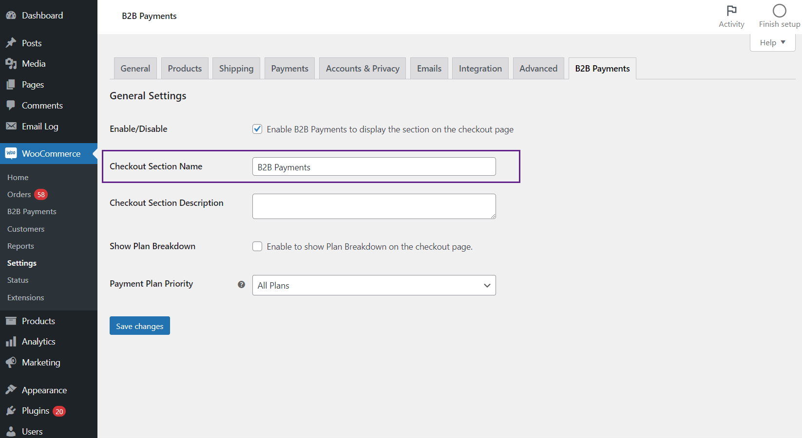Expand the Help dropdown
This screenshot has height=438, width=802.
pyautogui.click(x=772, y=43)
